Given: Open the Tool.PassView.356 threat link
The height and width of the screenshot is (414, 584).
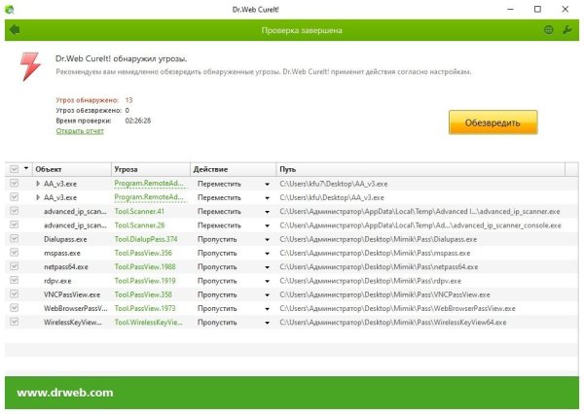Looking at the screenshot, I should [143, 253].
